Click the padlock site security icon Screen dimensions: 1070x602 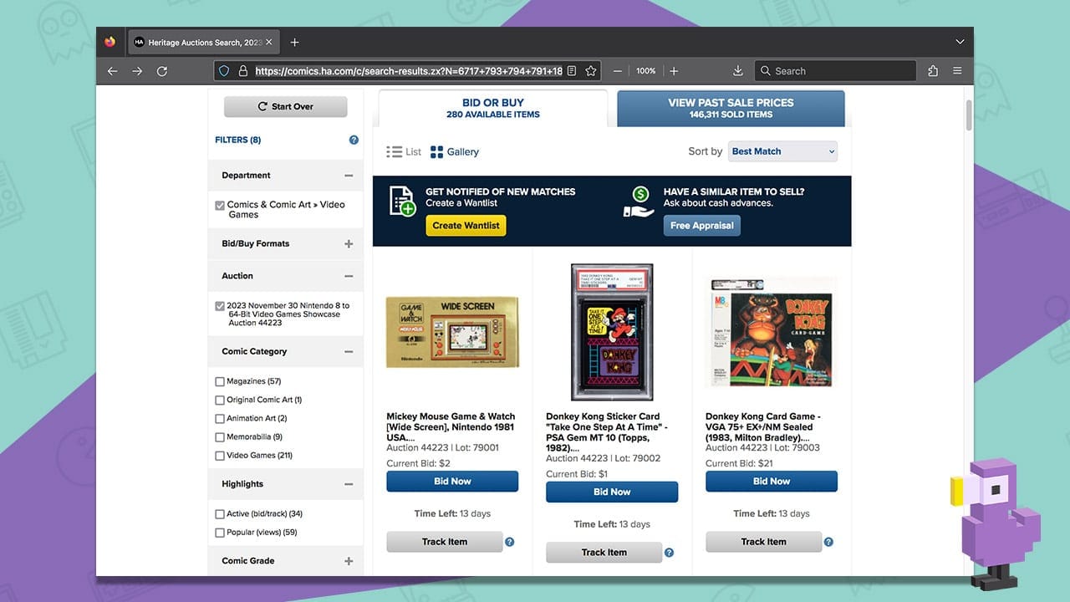coord(243,71)
